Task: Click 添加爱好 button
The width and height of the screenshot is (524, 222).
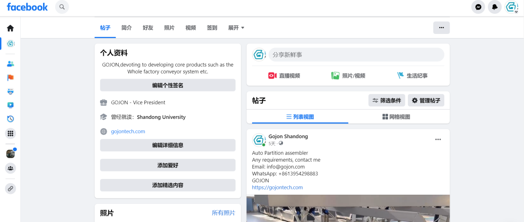Action: pyautogui.click(x=168, y=165)
